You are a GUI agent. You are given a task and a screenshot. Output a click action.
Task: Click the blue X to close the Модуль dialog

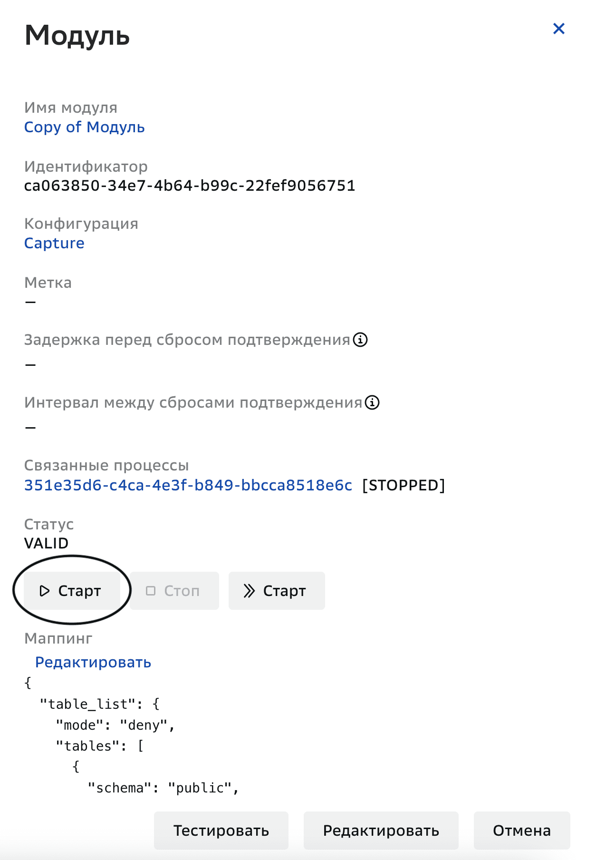pyautogui.click(x=558, y=29)
